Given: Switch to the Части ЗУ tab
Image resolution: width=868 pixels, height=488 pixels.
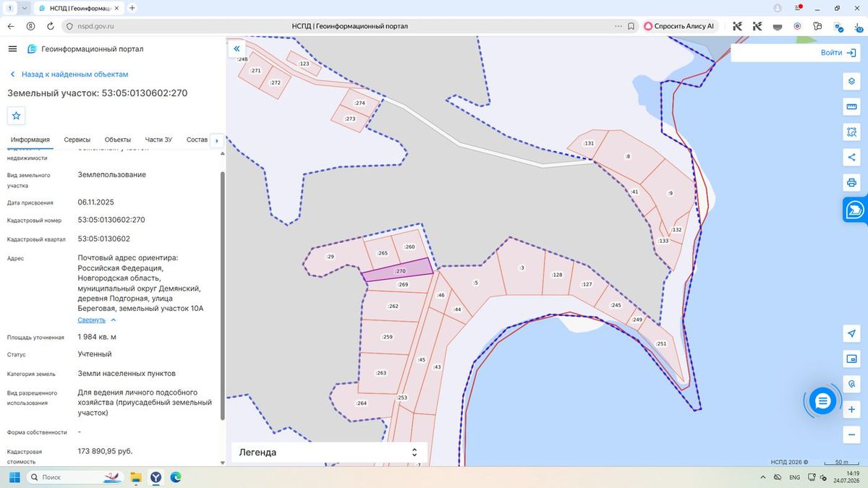Looking at the screenshot, I should pyautogui.click(x=158, y=140).
